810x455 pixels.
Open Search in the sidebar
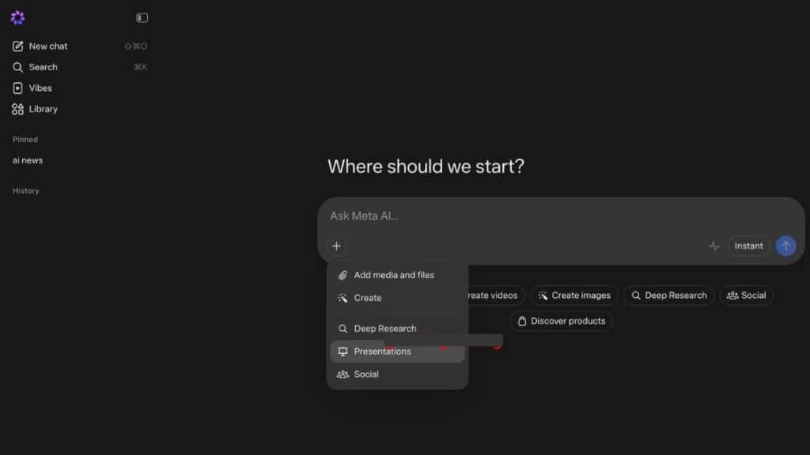point(80,67)
